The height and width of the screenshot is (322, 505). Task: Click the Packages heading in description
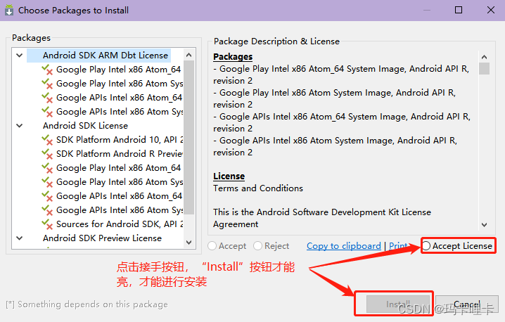point(233,57)
